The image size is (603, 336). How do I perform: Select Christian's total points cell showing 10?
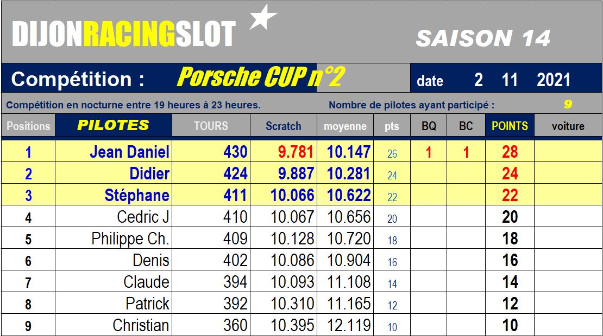pos(510,325)
